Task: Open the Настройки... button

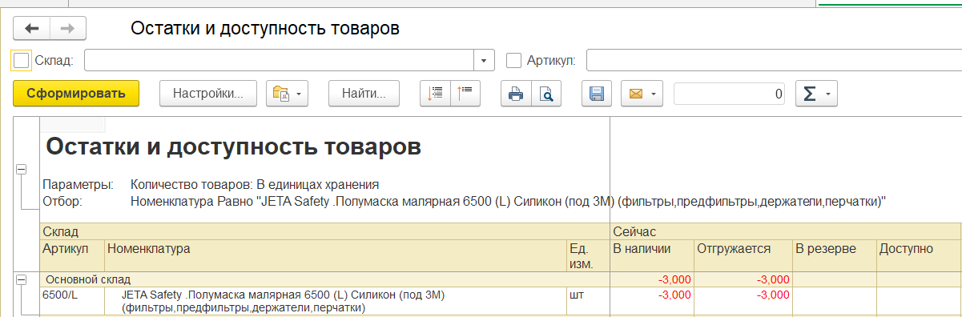Action: tap(208, 94)
